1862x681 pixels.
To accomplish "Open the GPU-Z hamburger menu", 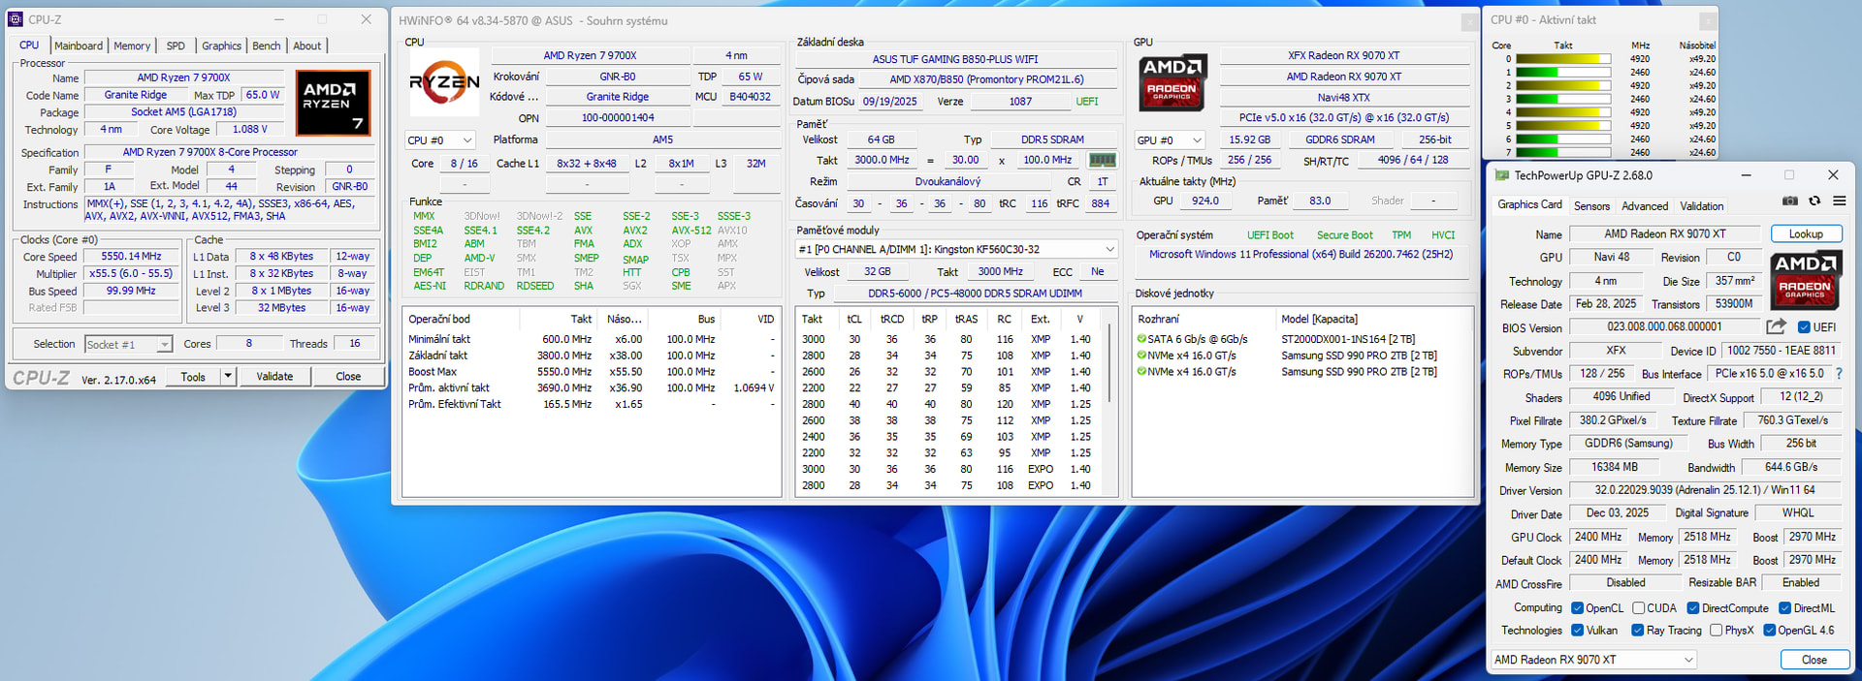I will [1839, 201].
